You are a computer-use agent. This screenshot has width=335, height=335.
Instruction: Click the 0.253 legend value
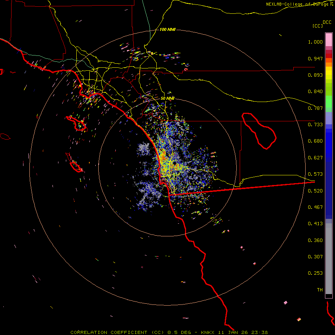[315, 273]
